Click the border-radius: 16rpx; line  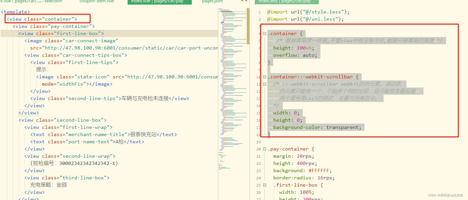point(304,178)
